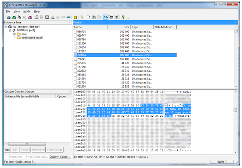Switch viewer to hex mode glasses icon
This screenshot has width=242, height=168.
[x=116, y=17]
